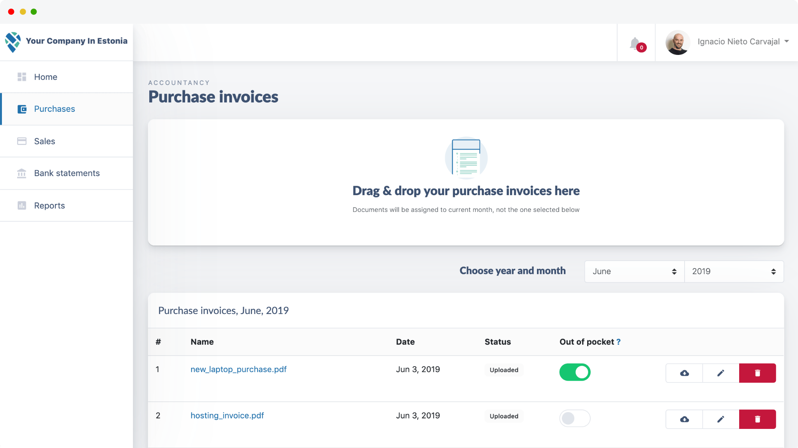Open the 2019 year dropdown

point(734,272)
